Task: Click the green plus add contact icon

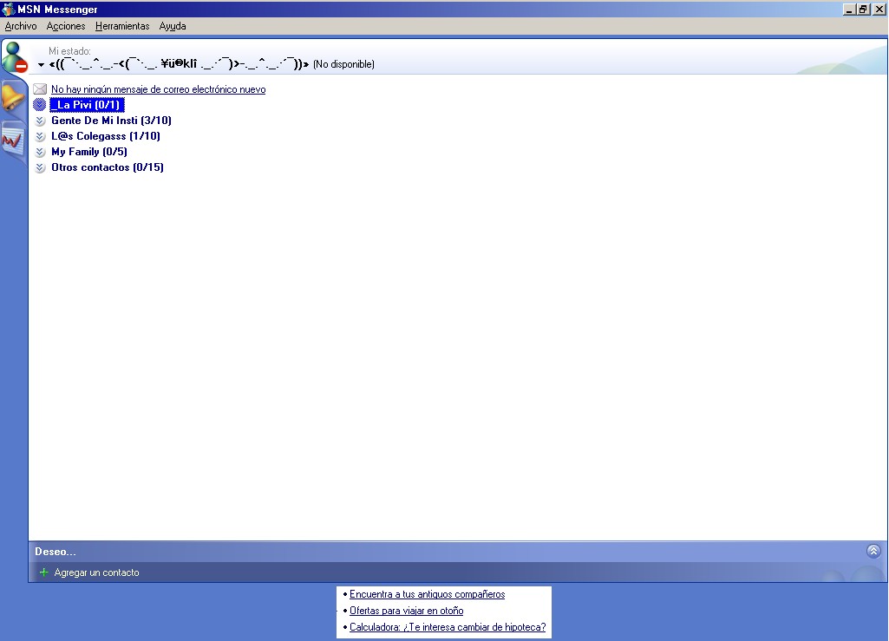Action: 43,572
